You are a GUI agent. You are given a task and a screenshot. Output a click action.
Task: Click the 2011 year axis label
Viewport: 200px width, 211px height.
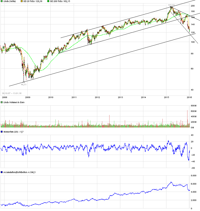point(74,97)
